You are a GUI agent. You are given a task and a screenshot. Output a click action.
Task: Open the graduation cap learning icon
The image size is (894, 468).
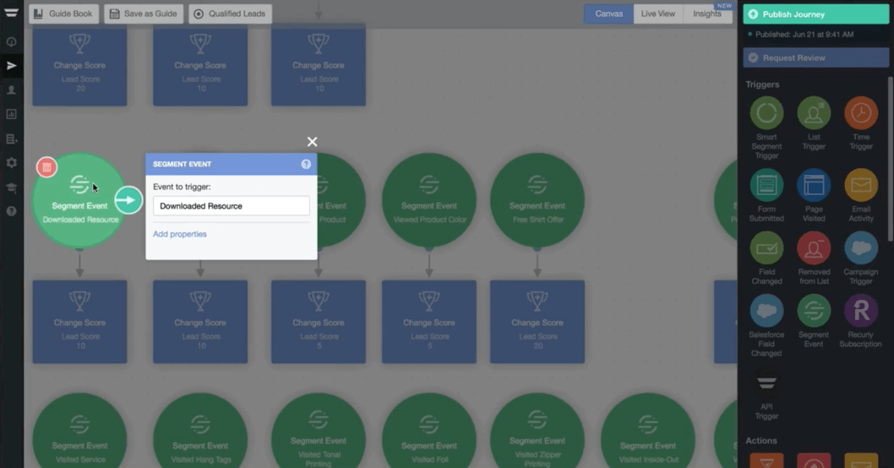pyautogui.click(x=11, y=188)
